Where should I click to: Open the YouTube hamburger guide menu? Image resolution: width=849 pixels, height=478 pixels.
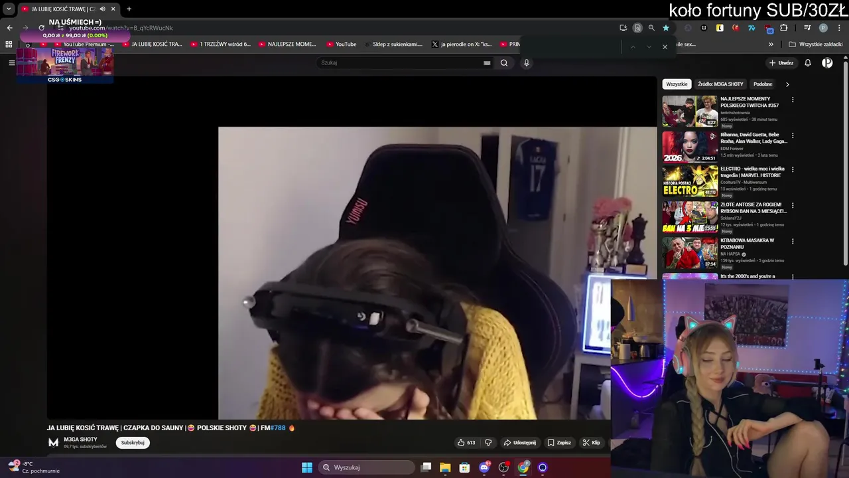point(11,63)
